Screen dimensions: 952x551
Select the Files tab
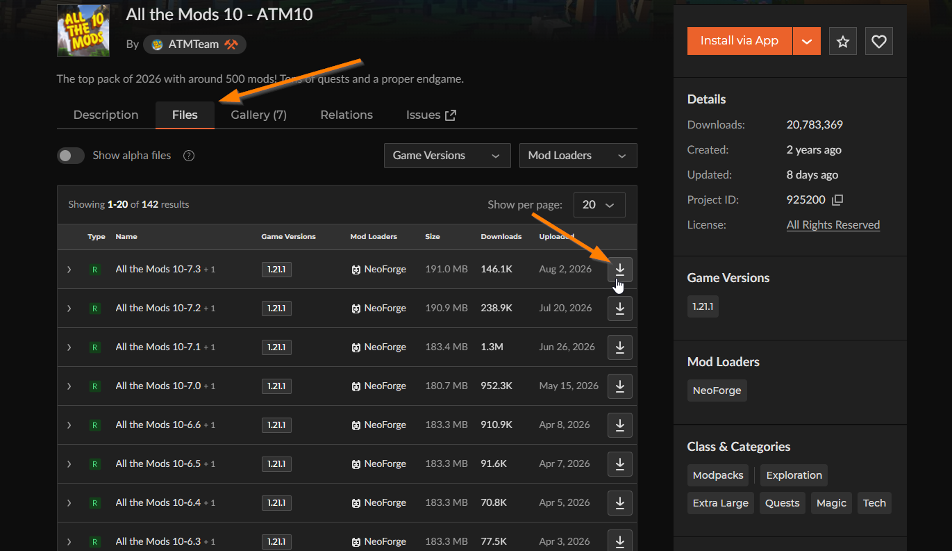click(185, 115)
